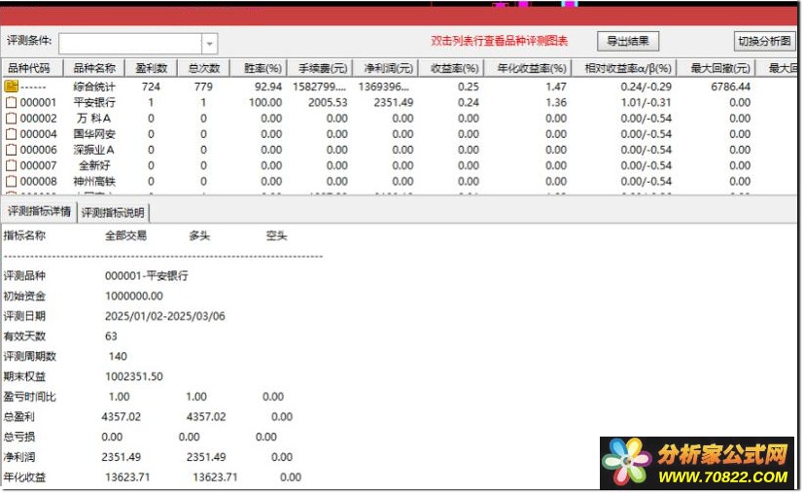The image size is (804, 493).
Task: Sort by the 胜率(%) column header
Action: 258,68
